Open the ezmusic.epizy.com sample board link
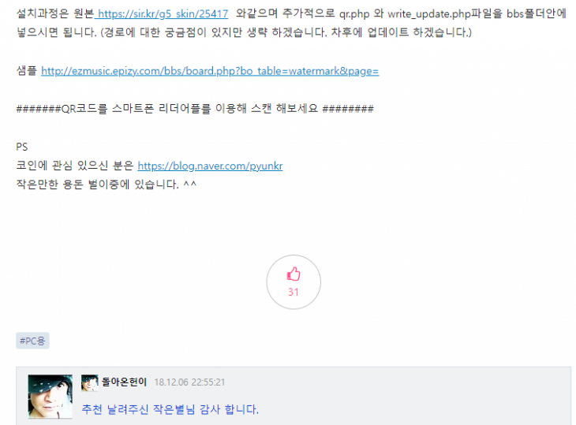The height and width of the screenshot is (425, 576). click(x=210, y=71)
